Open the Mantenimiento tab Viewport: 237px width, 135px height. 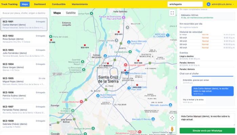(x=80, y=4)
